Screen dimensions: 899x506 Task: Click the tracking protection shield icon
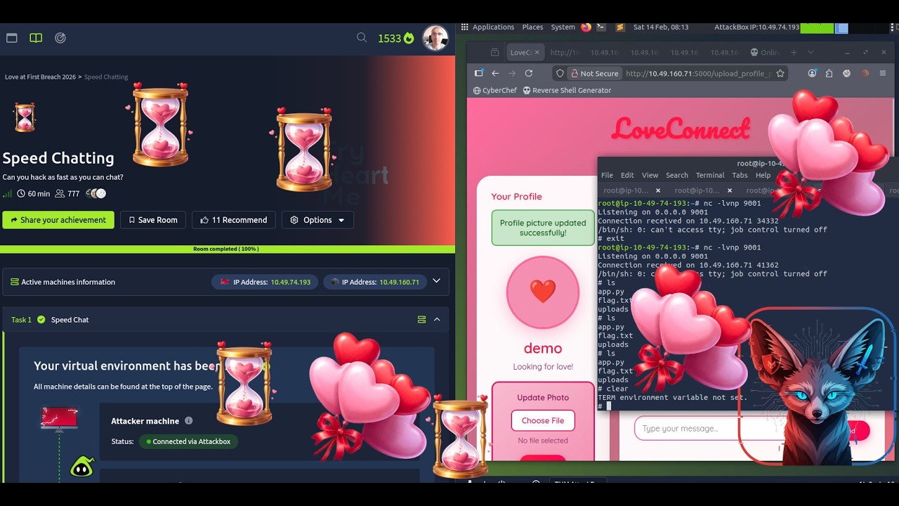(x=560, y=73)
